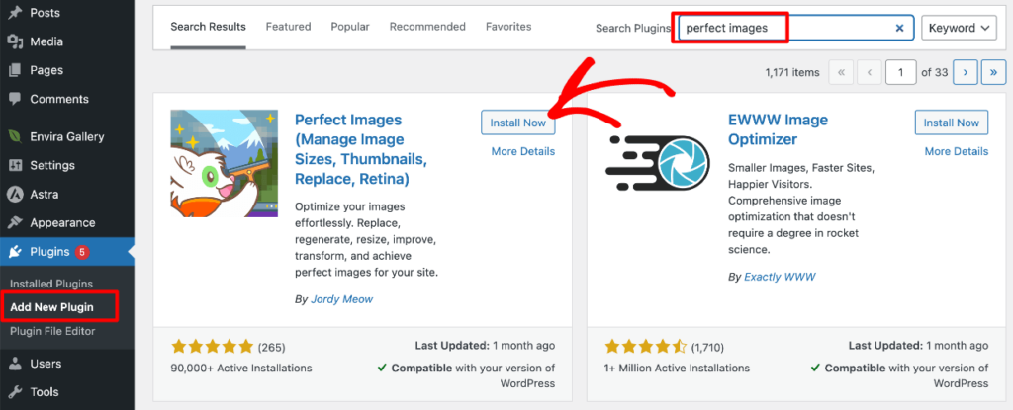Switch to the Popular tab
1013x410 pixels.
[350, 27]
